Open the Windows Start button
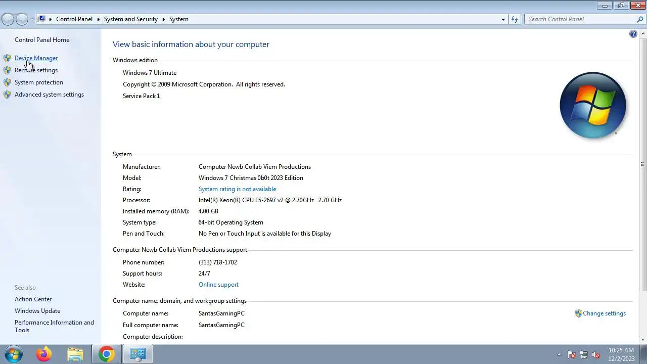The image size is (647, 364). pyautogui.click(x=13, y=354)
